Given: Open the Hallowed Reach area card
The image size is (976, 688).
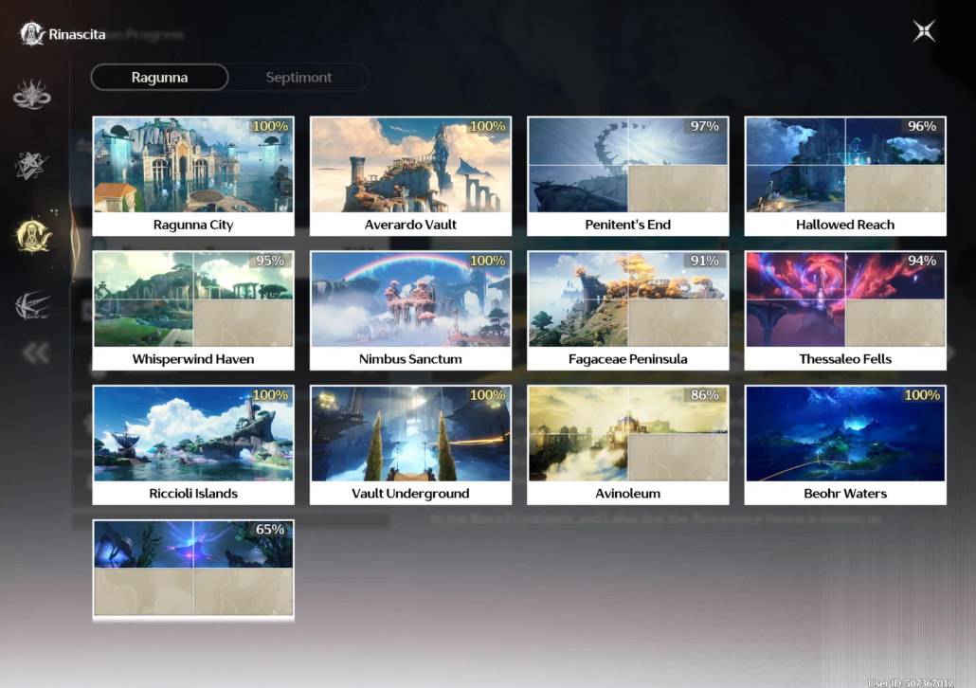Looking at the screenshot, I should click(845, 176).
